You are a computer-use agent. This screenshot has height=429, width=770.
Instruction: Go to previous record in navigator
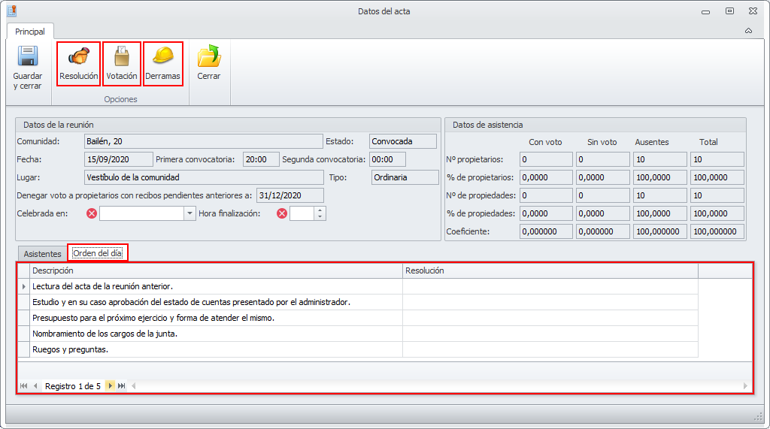coord(35,386)
